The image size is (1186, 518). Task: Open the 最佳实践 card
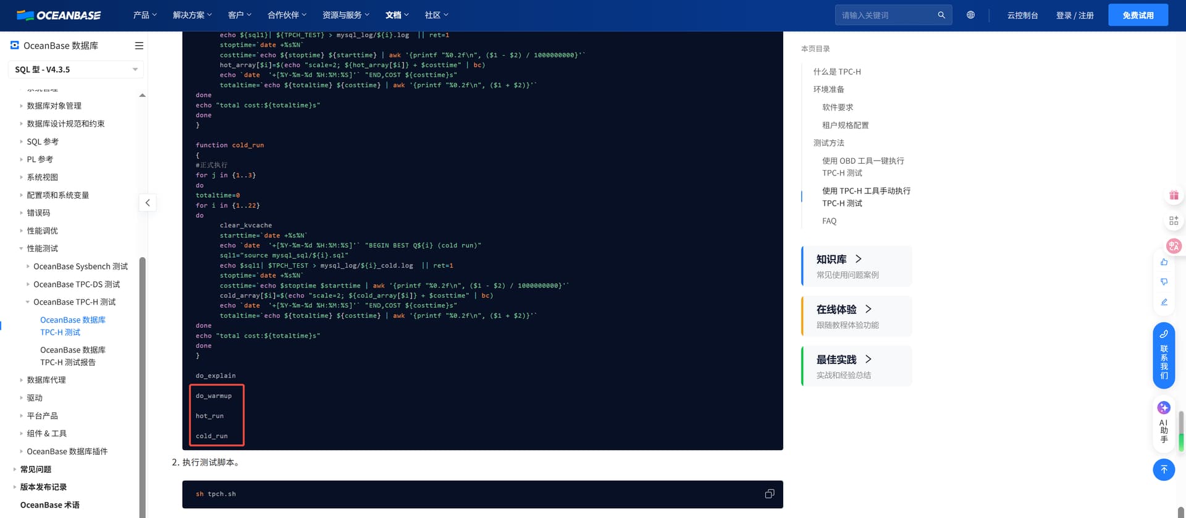[x=857, y=366]
